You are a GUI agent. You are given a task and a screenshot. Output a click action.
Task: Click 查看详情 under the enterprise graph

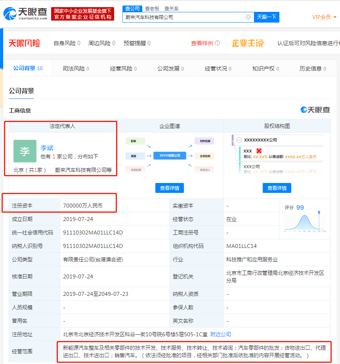[x=170, y=188]
